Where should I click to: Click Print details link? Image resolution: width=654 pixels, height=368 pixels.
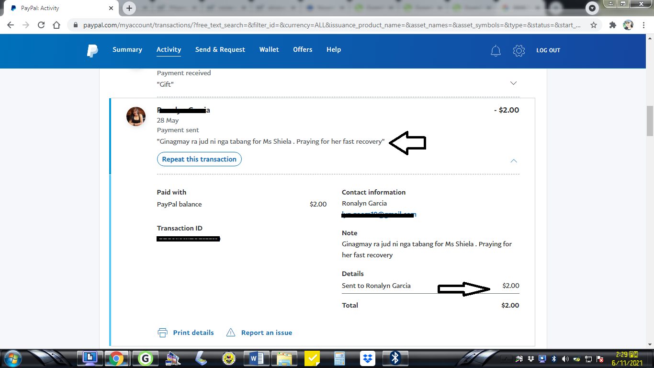[x=193, y=333]
